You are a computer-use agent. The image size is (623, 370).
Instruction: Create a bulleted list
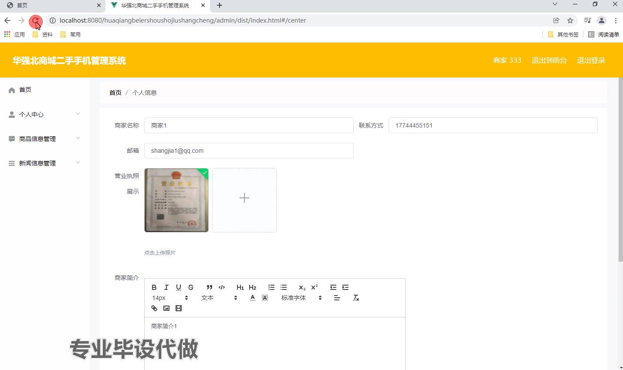tap(284, 287)
